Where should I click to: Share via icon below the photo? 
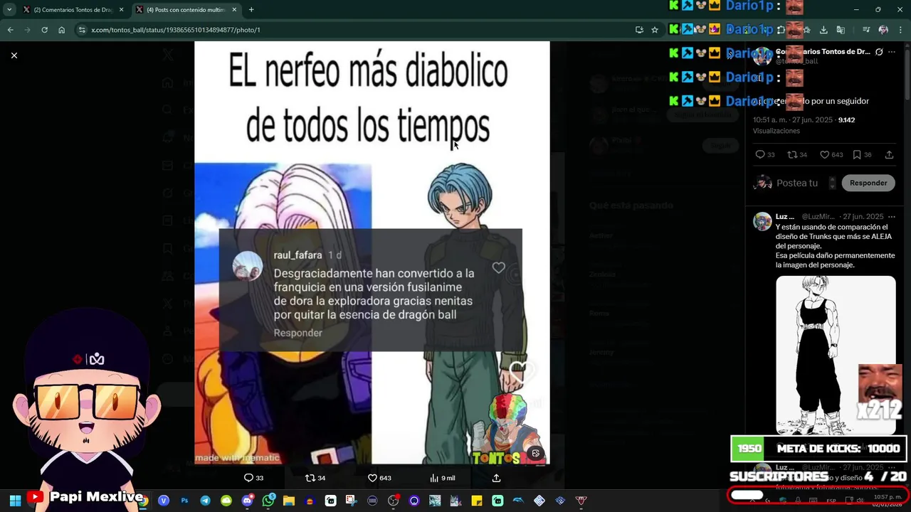(496, 478)
